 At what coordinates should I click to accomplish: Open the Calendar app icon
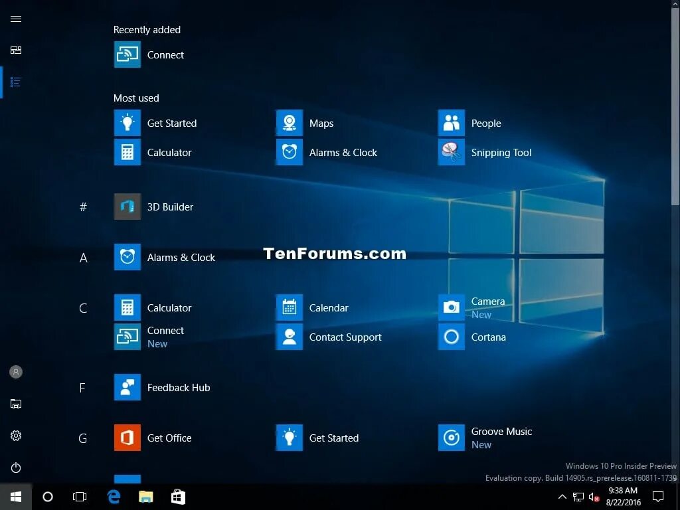290,307
